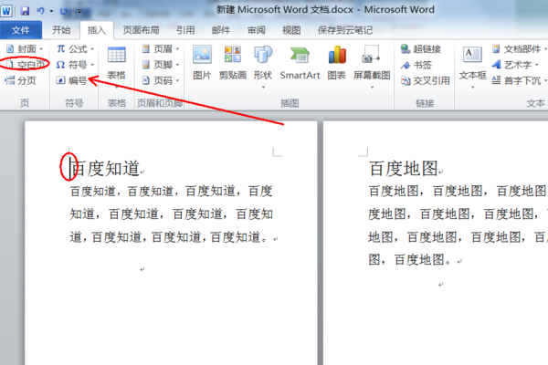Open the 形状 shapes gallery
548x365 pixels.
(263, 67)
